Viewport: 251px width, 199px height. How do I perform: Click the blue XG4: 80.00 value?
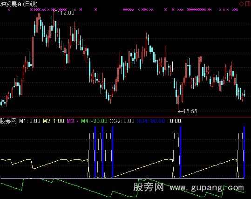(x=150, y=121)
